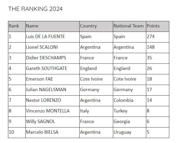Click the Julian NAGELSMAN name cell

pos(46,90)
